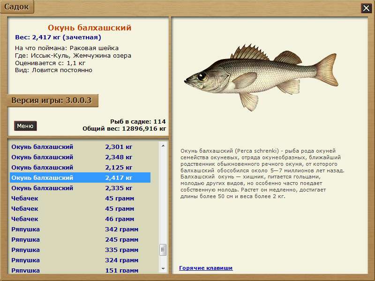Click the fish list scroll up arrow
The width and height of the screenshot is (375, 281).
163,146
